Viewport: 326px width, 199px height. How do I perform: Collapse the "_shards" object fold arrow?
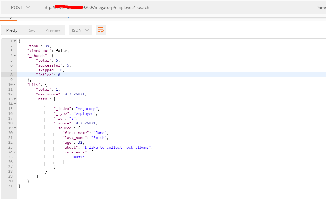(x=15, y=56)
